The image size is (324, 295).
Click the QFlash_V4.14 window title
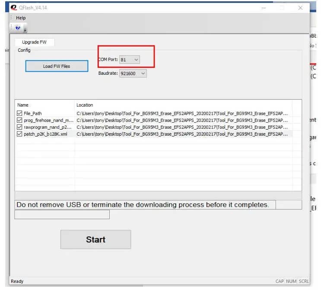(33, 8)
